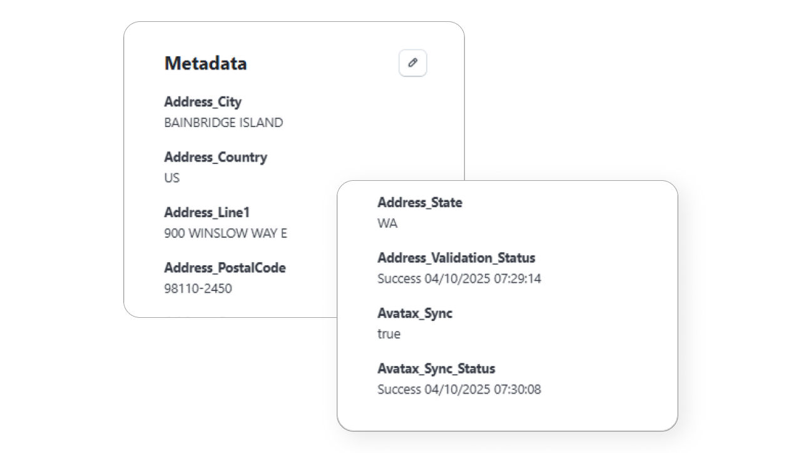Click the Avatax_Sync_Status field label

click(437, 369)
